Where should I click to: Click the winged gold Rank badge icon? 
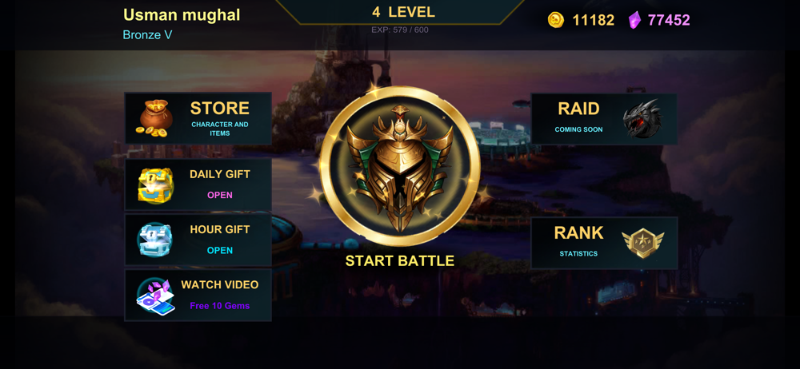[x=643, y=243]
